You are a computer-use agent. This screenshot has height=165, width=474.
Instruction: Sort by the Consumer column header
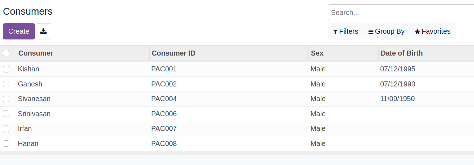tap(36, 53)
